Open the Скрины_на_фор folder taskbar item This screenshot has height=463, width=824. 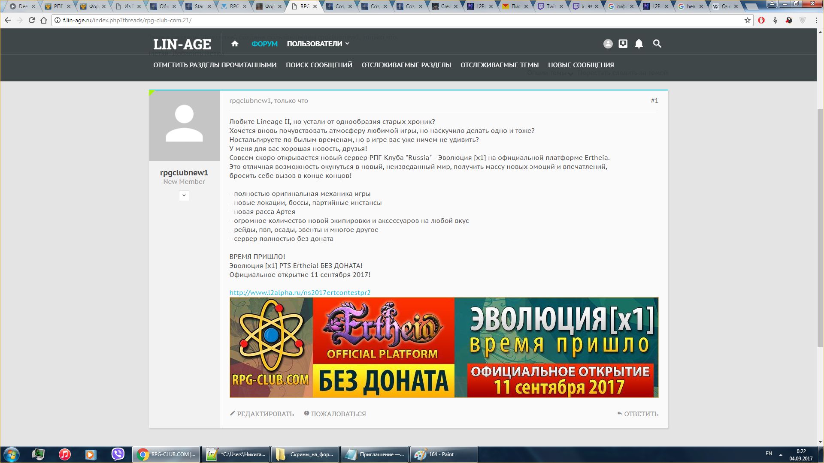click(305, 454)
